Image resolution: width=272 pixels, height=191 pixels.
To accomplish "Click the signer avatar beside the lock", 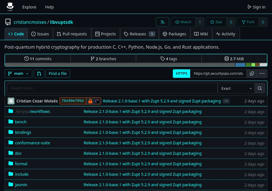I will 97,101.
